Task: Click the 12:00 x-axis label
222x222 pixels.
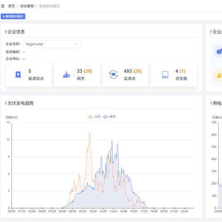Action: [x=103, y=211]
